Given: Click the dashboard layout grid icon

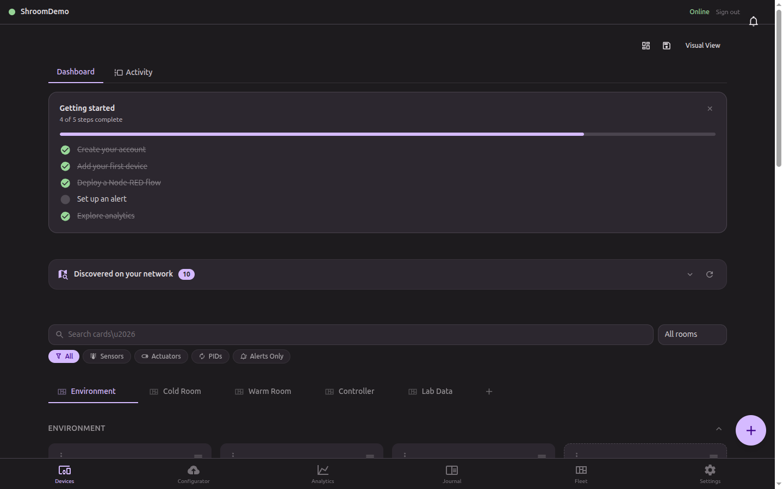Looking at the screenshot, I should pyautogui.click(x=645, y=46).
